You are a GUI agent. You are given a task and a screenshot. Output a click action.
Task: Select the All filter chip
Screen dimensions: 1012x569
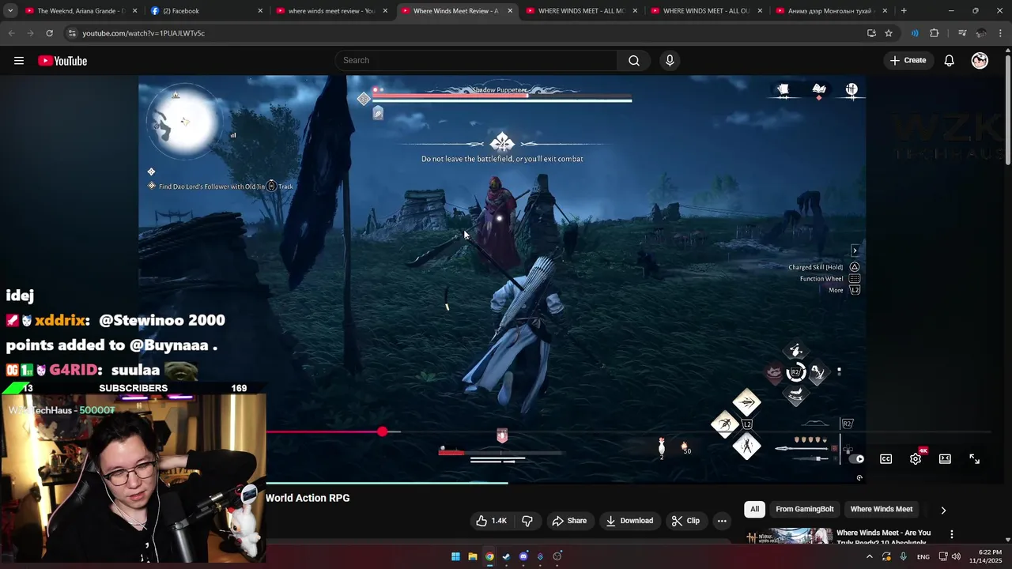click(x=754, y=510)
